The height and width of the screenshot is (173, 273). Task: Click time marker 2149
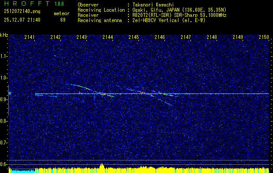tap(238, 37)
